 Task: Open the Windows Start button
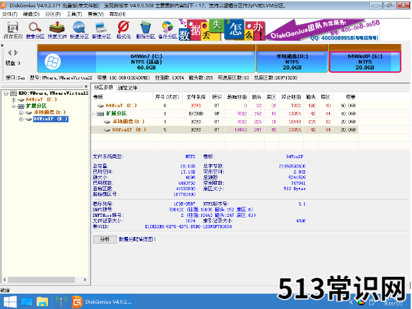[10, 302]
